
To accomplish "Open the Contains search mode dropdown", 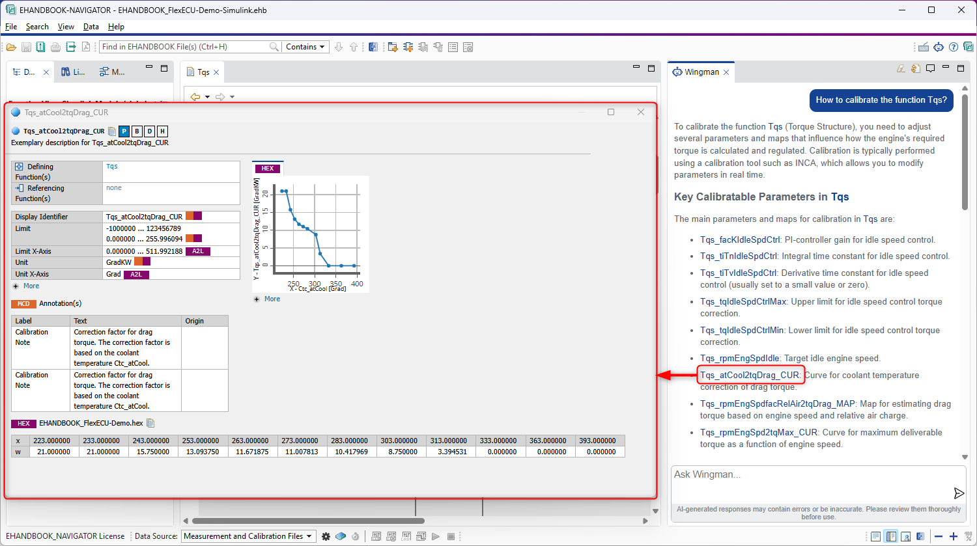I will coord(305,47).
